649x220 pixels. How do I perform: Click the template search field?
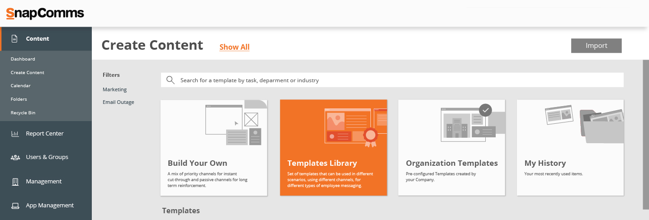[392, 80]
